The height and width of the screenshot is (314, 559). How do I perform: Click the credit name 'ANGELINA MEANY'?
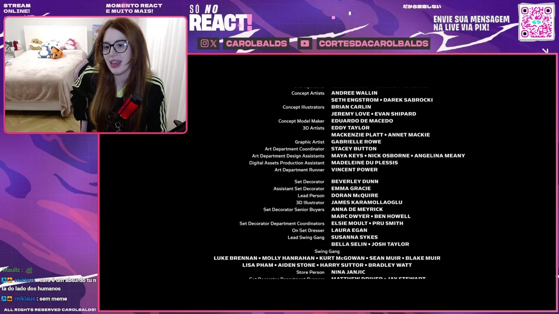[x=440, y=156]
